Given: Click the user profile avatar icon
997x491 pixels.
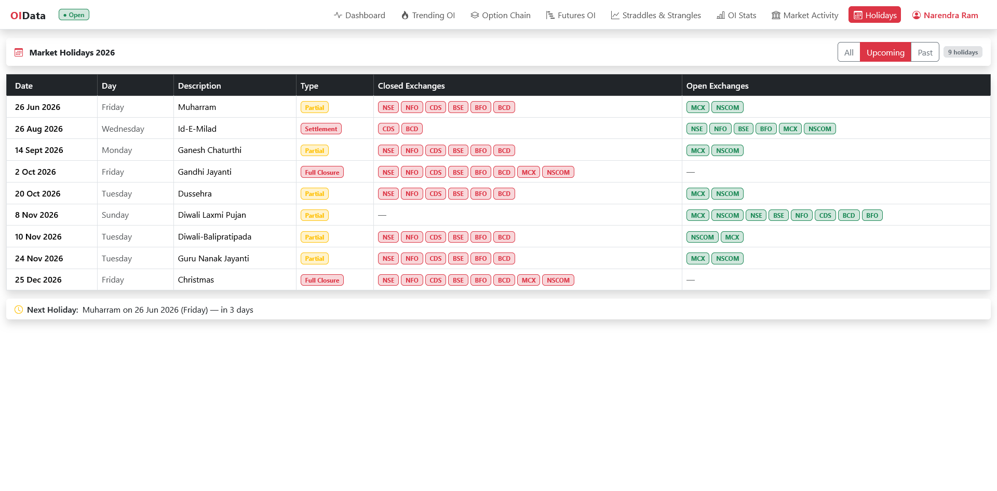Looking at the screenshot, I should tap(917, 15).
